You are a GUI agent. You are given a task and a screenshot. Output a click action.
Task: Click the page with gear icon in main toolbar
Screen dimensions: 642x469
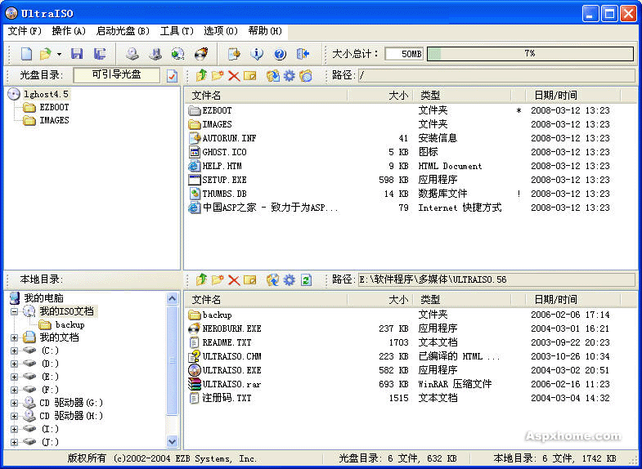tap(234, 54)
